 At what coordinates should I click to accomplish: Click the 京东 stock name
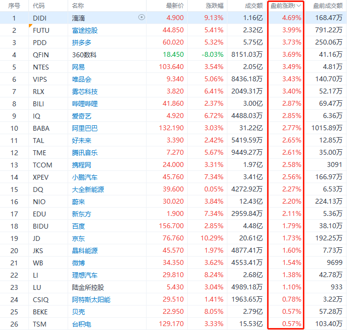click(78, 238)
